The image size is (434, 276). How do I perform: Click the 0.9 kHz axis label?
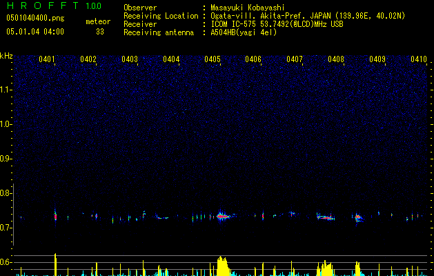click(6, 159)
